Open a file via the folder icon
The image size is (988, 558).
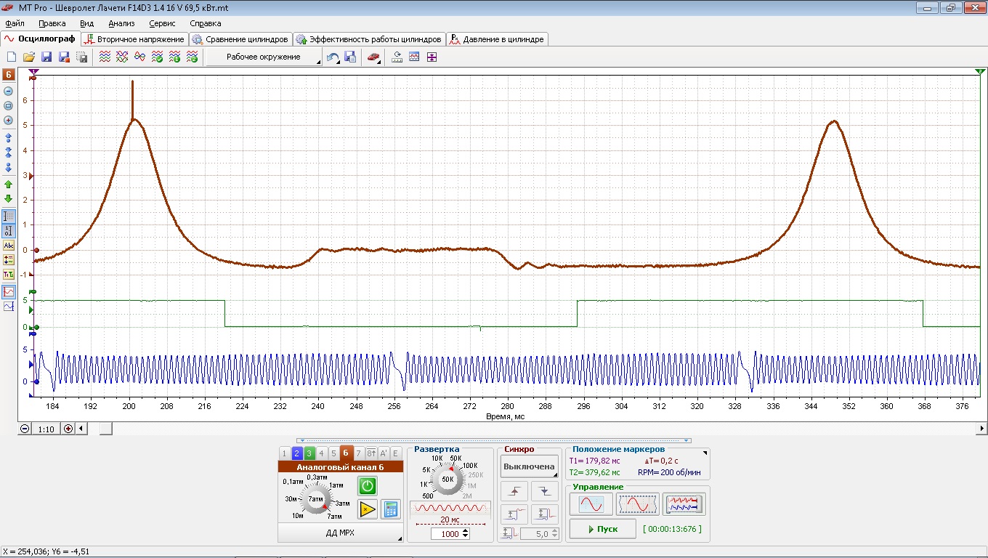[29, 57]
